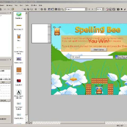Expand the zoom percentage dropdown arrow

[x=103, y=9]
